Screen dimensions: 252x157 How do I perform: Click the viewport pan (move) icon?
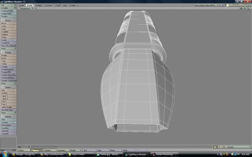[x=241, y=8]
